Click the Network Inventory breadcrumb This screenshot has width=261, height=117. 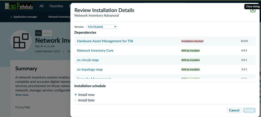(59, 17)
